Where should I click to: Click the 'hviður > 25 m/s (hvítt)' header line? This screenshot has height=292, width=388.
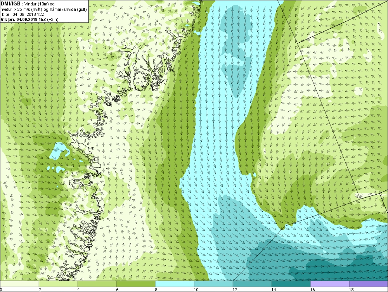point(43,9)
